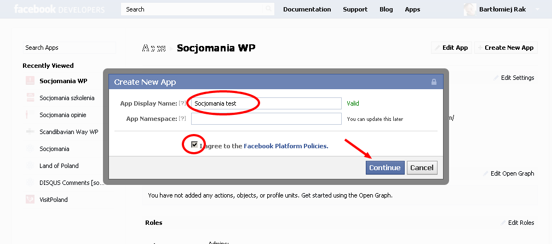Click DISQUS Comments app icon
552x244 pixels.
(30, 183)
